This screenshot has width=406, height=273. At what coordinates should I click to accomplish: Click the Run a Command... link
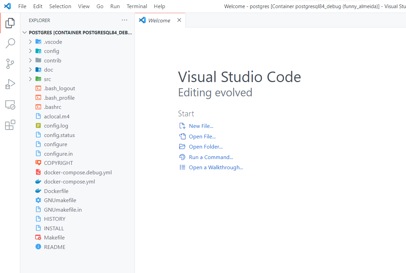pos(211,157)
